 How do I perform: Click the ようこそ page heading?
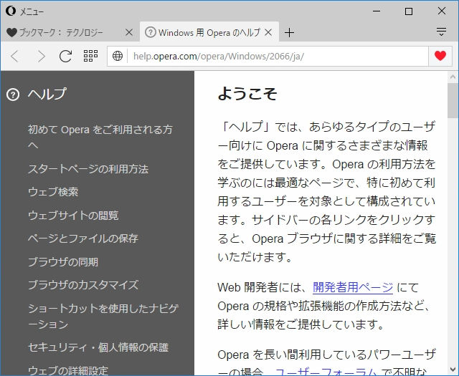(247, 94)
